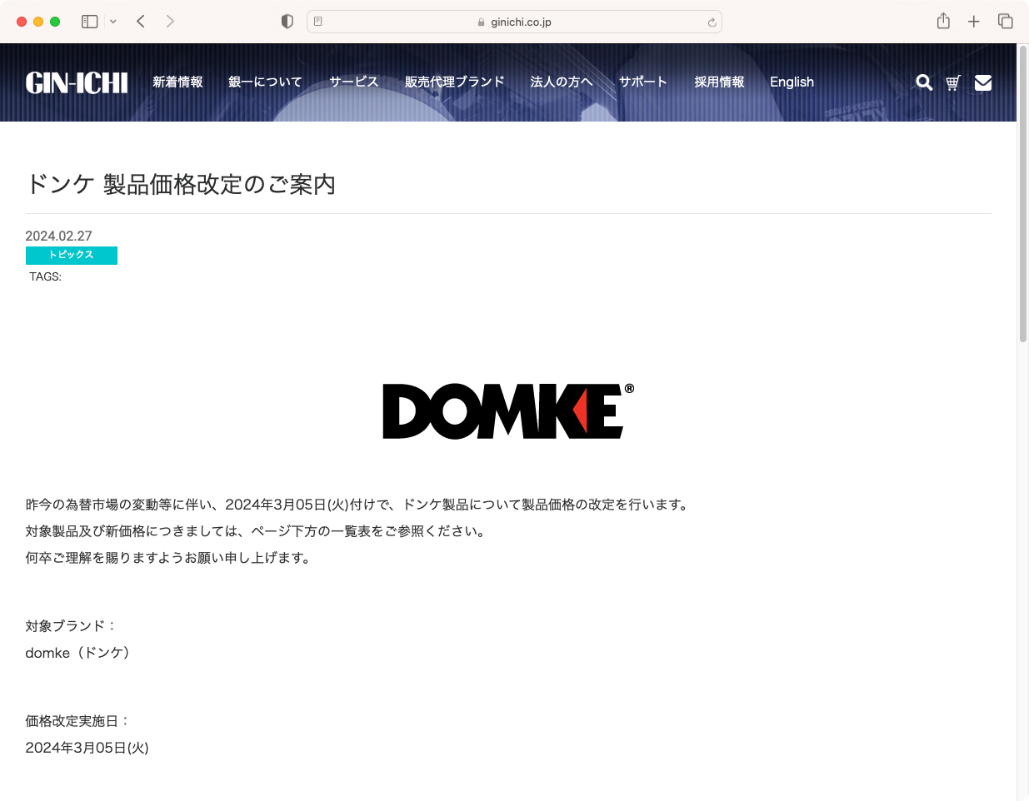This screenshot has height=801, width=1029.
Task: Click the privacy shield icon in the toolbar
Action: (287, 21)
